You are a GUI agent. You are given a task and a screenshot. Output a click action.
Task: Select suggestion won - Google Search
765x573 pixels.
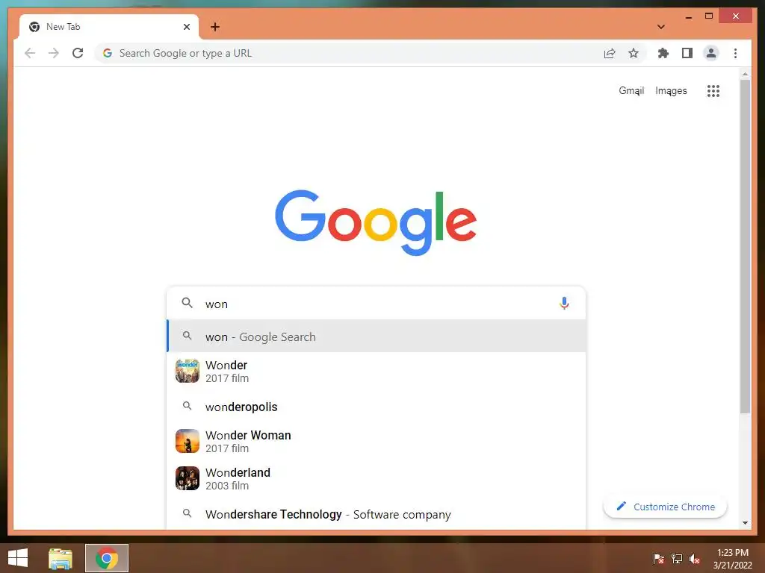click(377, 336)
